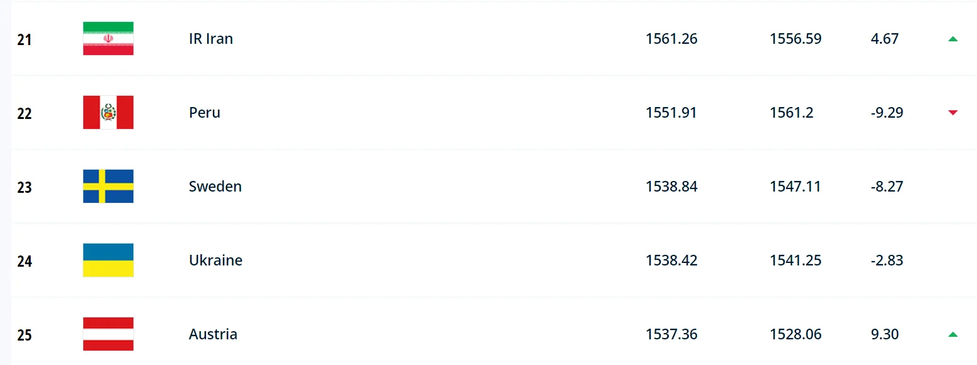This screenshot has width=977, height=365.
Task: Click IR Iran's total points 1561.26
Action: pos(671,39)
